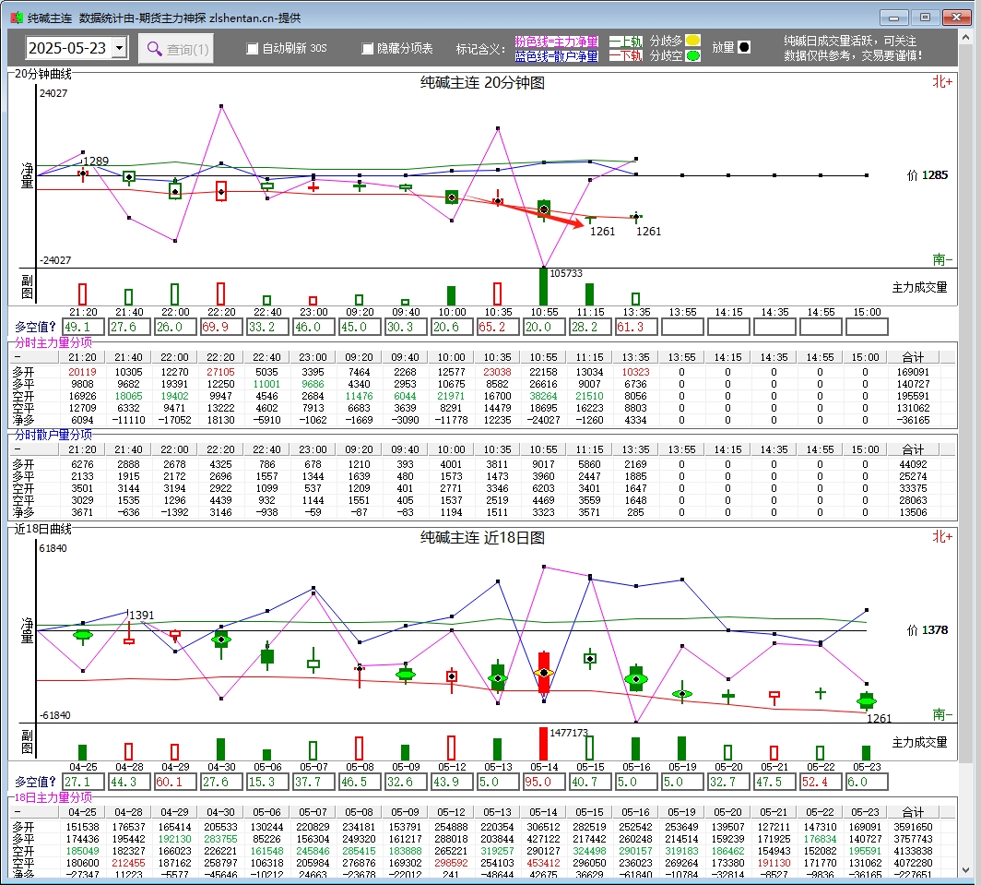Click the 多空值 box showing 61.3

(636, 327)
